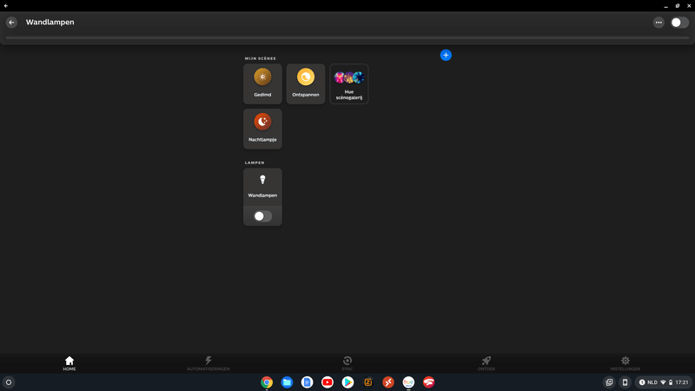695x391 pixels.
Task: Open the Play Store from the shelf
Action: click(347, 382)
